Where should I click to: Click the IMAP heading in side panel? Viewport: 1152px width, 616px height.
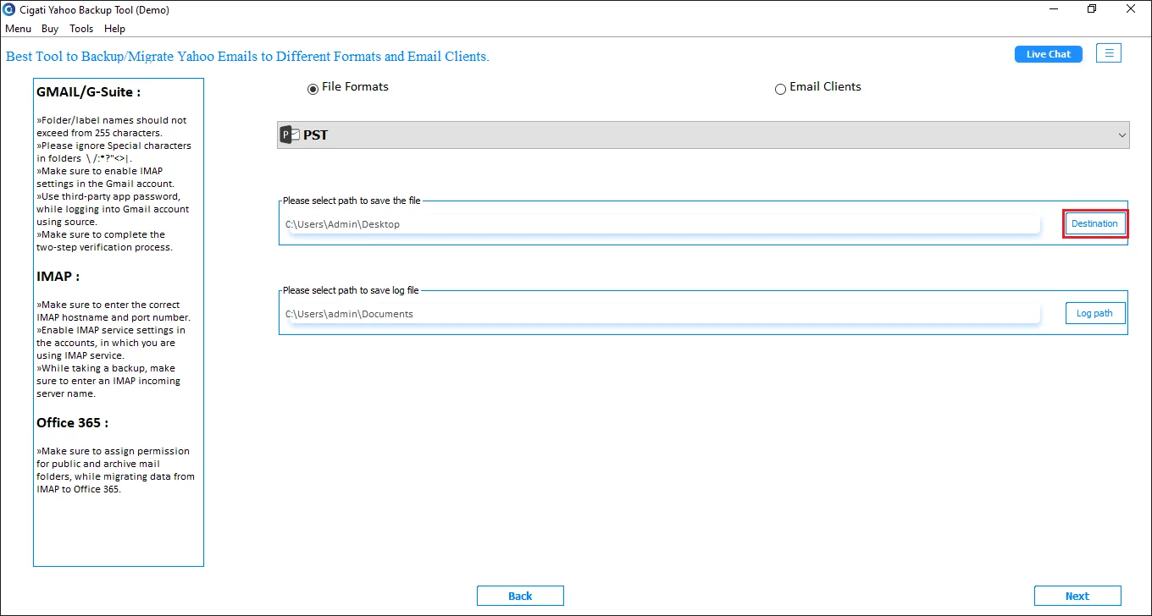click(x=58, y=277)
